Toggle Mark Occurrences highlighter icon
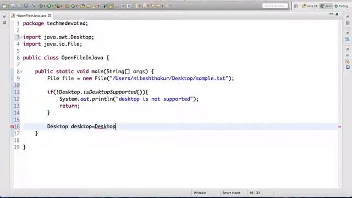 (x=111, y=6)
